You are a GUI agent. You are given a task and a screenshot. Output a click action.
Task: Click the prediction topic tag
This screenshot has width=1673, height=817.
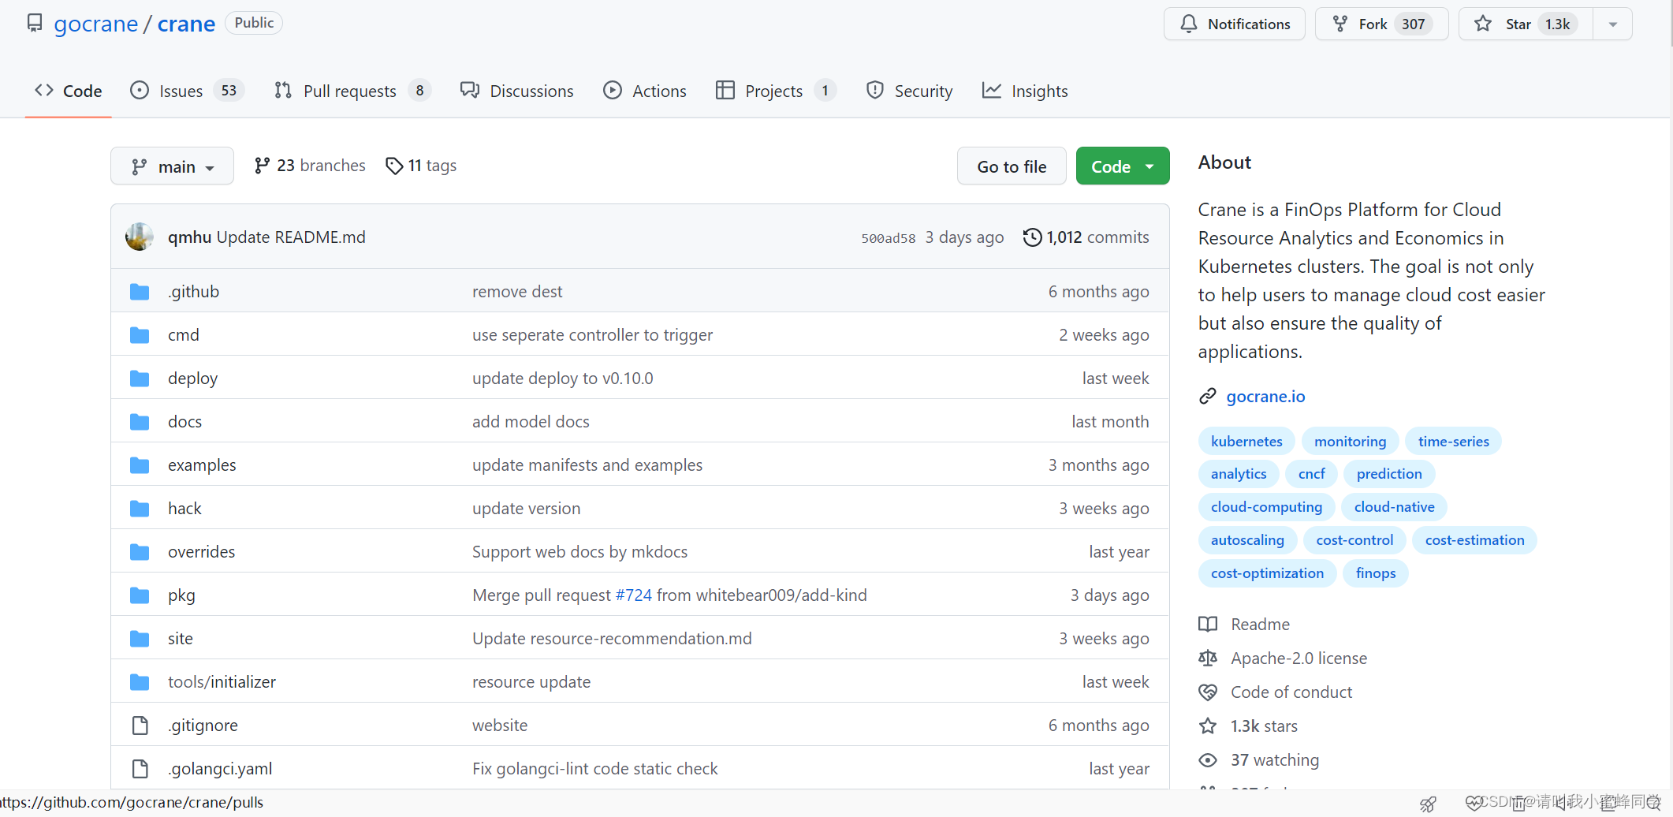point(1389,474)
